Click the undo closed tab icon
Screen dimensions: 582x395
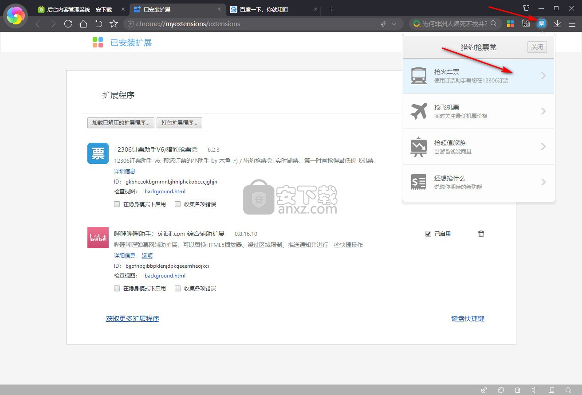(98, 24)
